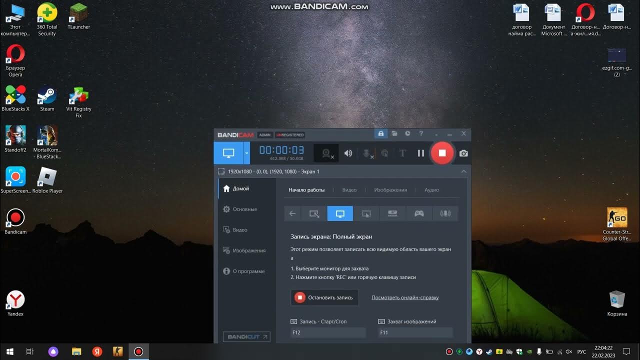Screen dimensions: 640x360
Task: Select the rectangle area recording mode
Action: (314, 213)
